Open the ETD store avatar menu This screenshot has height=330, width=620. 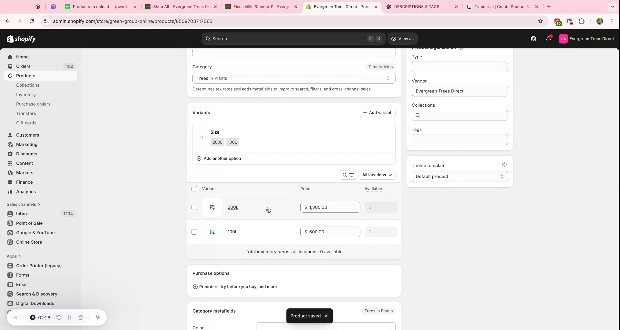563,39
